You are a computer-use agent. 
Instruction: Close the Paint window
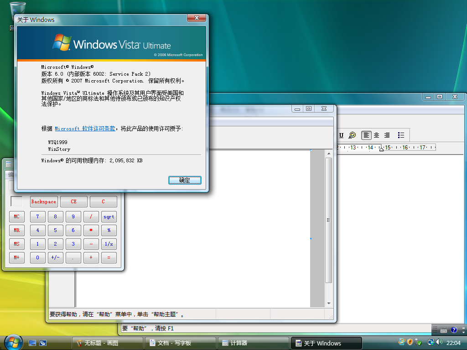324,108
